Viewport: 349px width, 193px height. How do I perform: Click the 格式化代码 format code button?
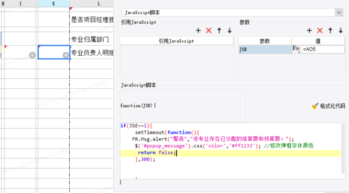click(x=329, y=106)
